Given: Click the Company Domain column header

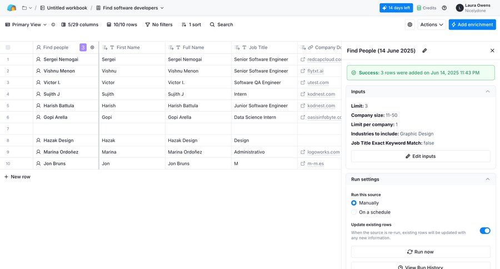Looking at the screenshot, I should (319, 47).
